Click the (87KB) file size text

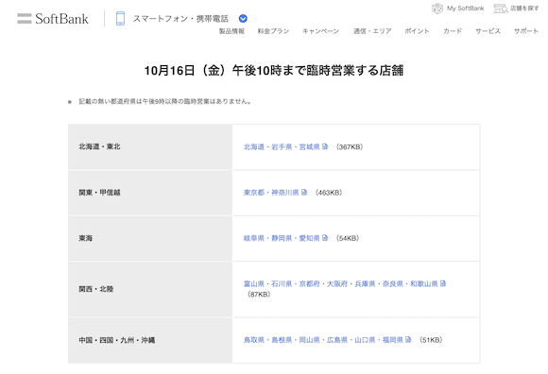coord(259,295)
